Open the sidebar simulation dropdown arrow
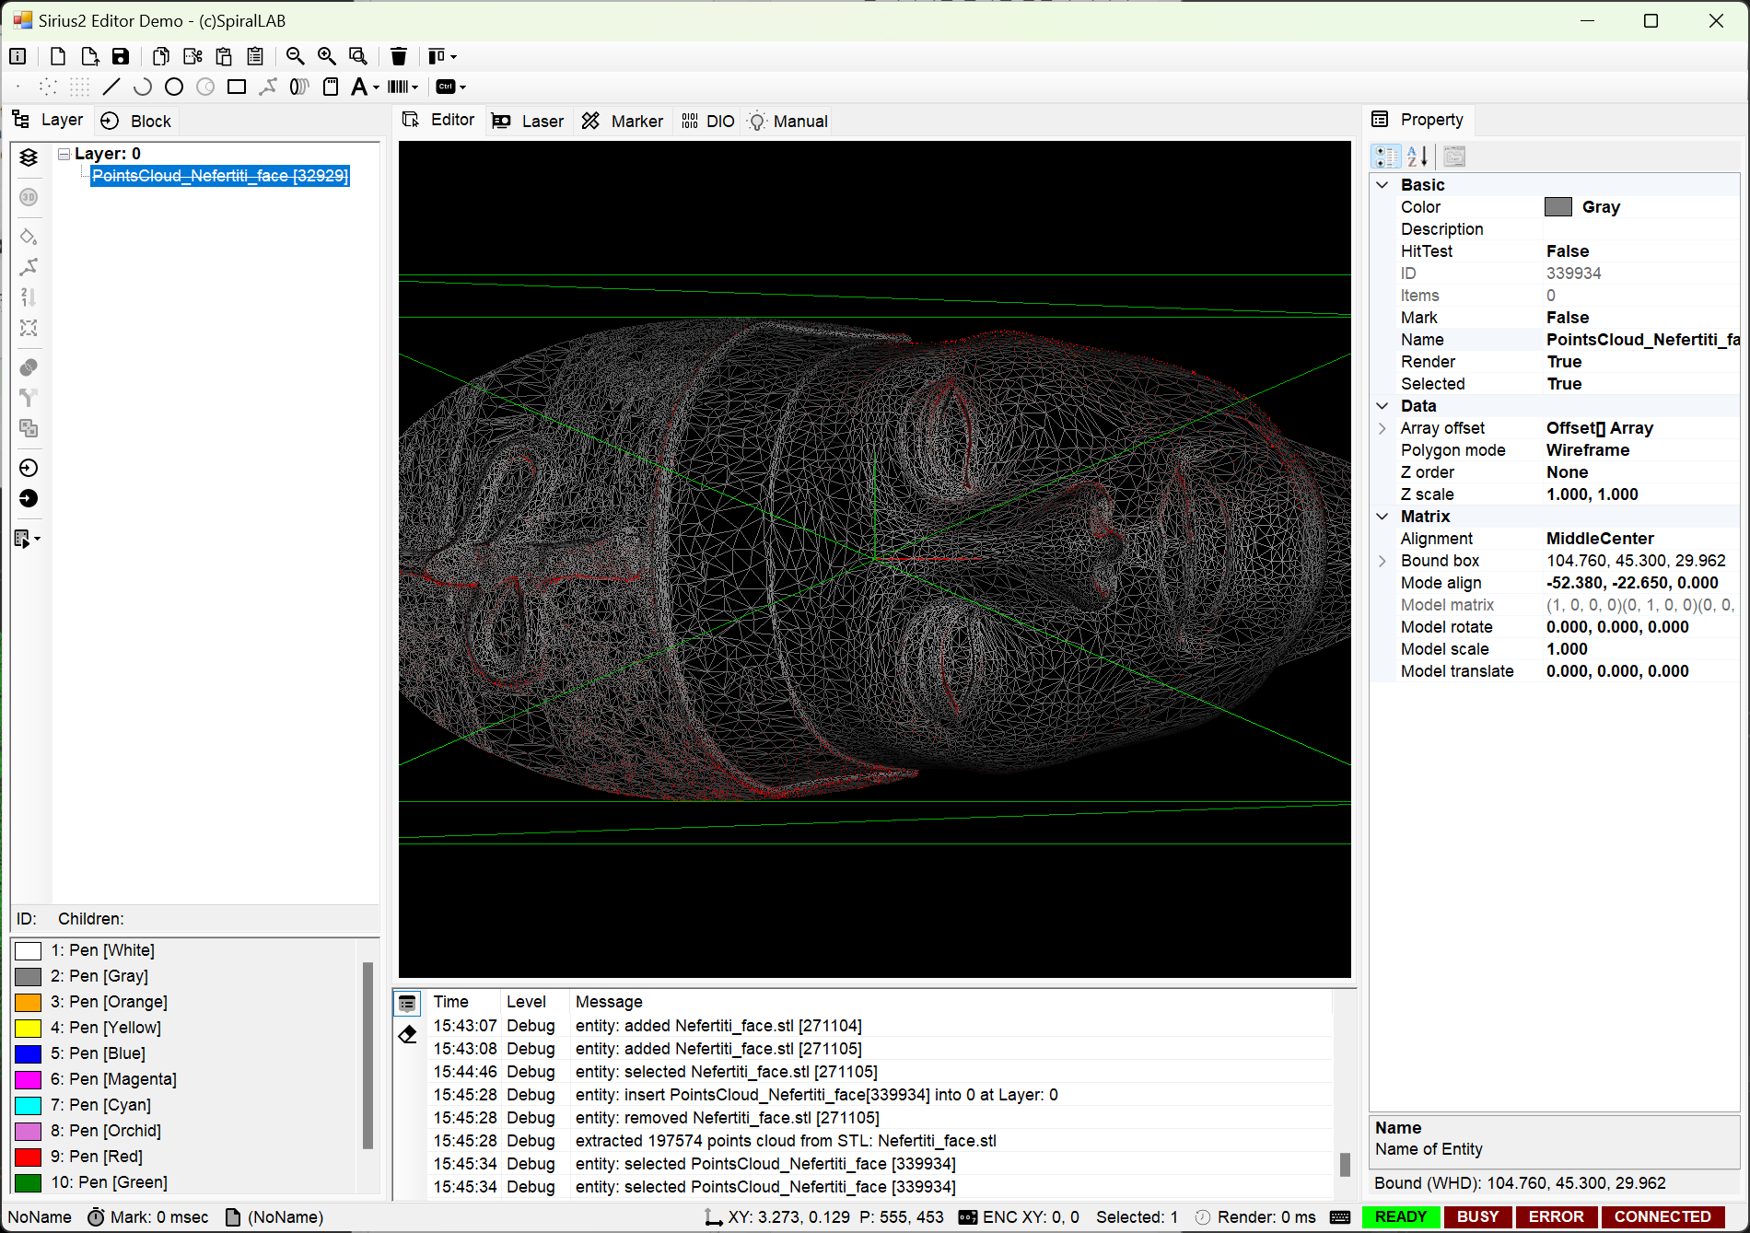 pyautogui.click(x=37, y=539)
